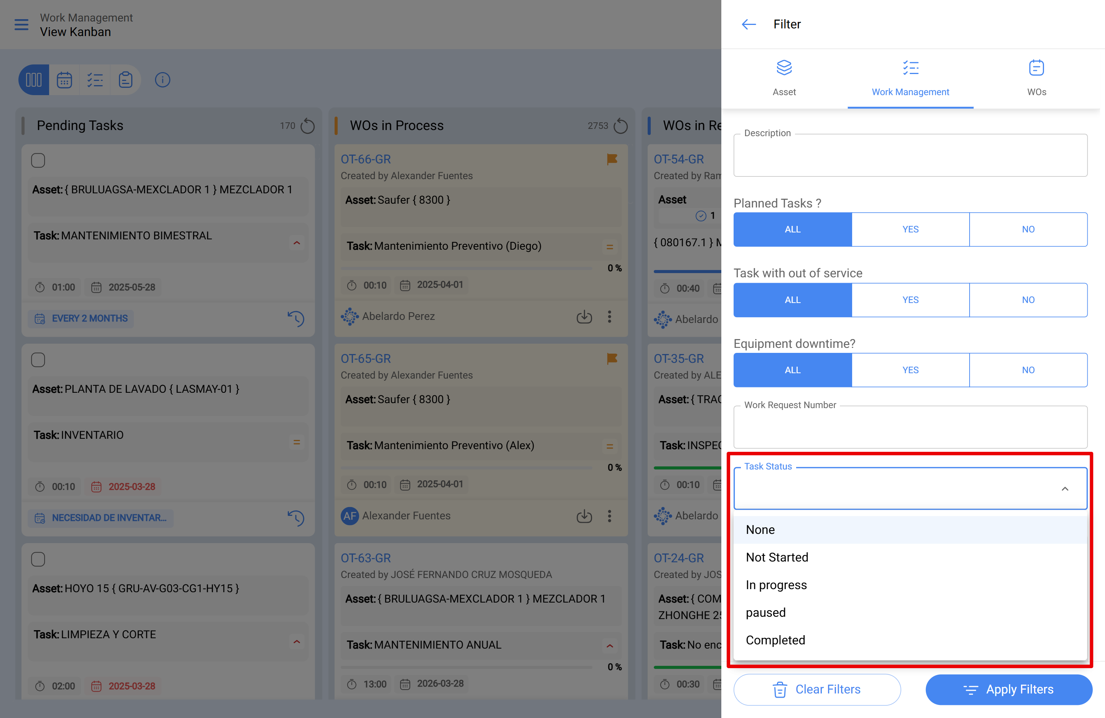Open the hamburger navigation menu
The image size is (1105, 718).
(21, 25)
